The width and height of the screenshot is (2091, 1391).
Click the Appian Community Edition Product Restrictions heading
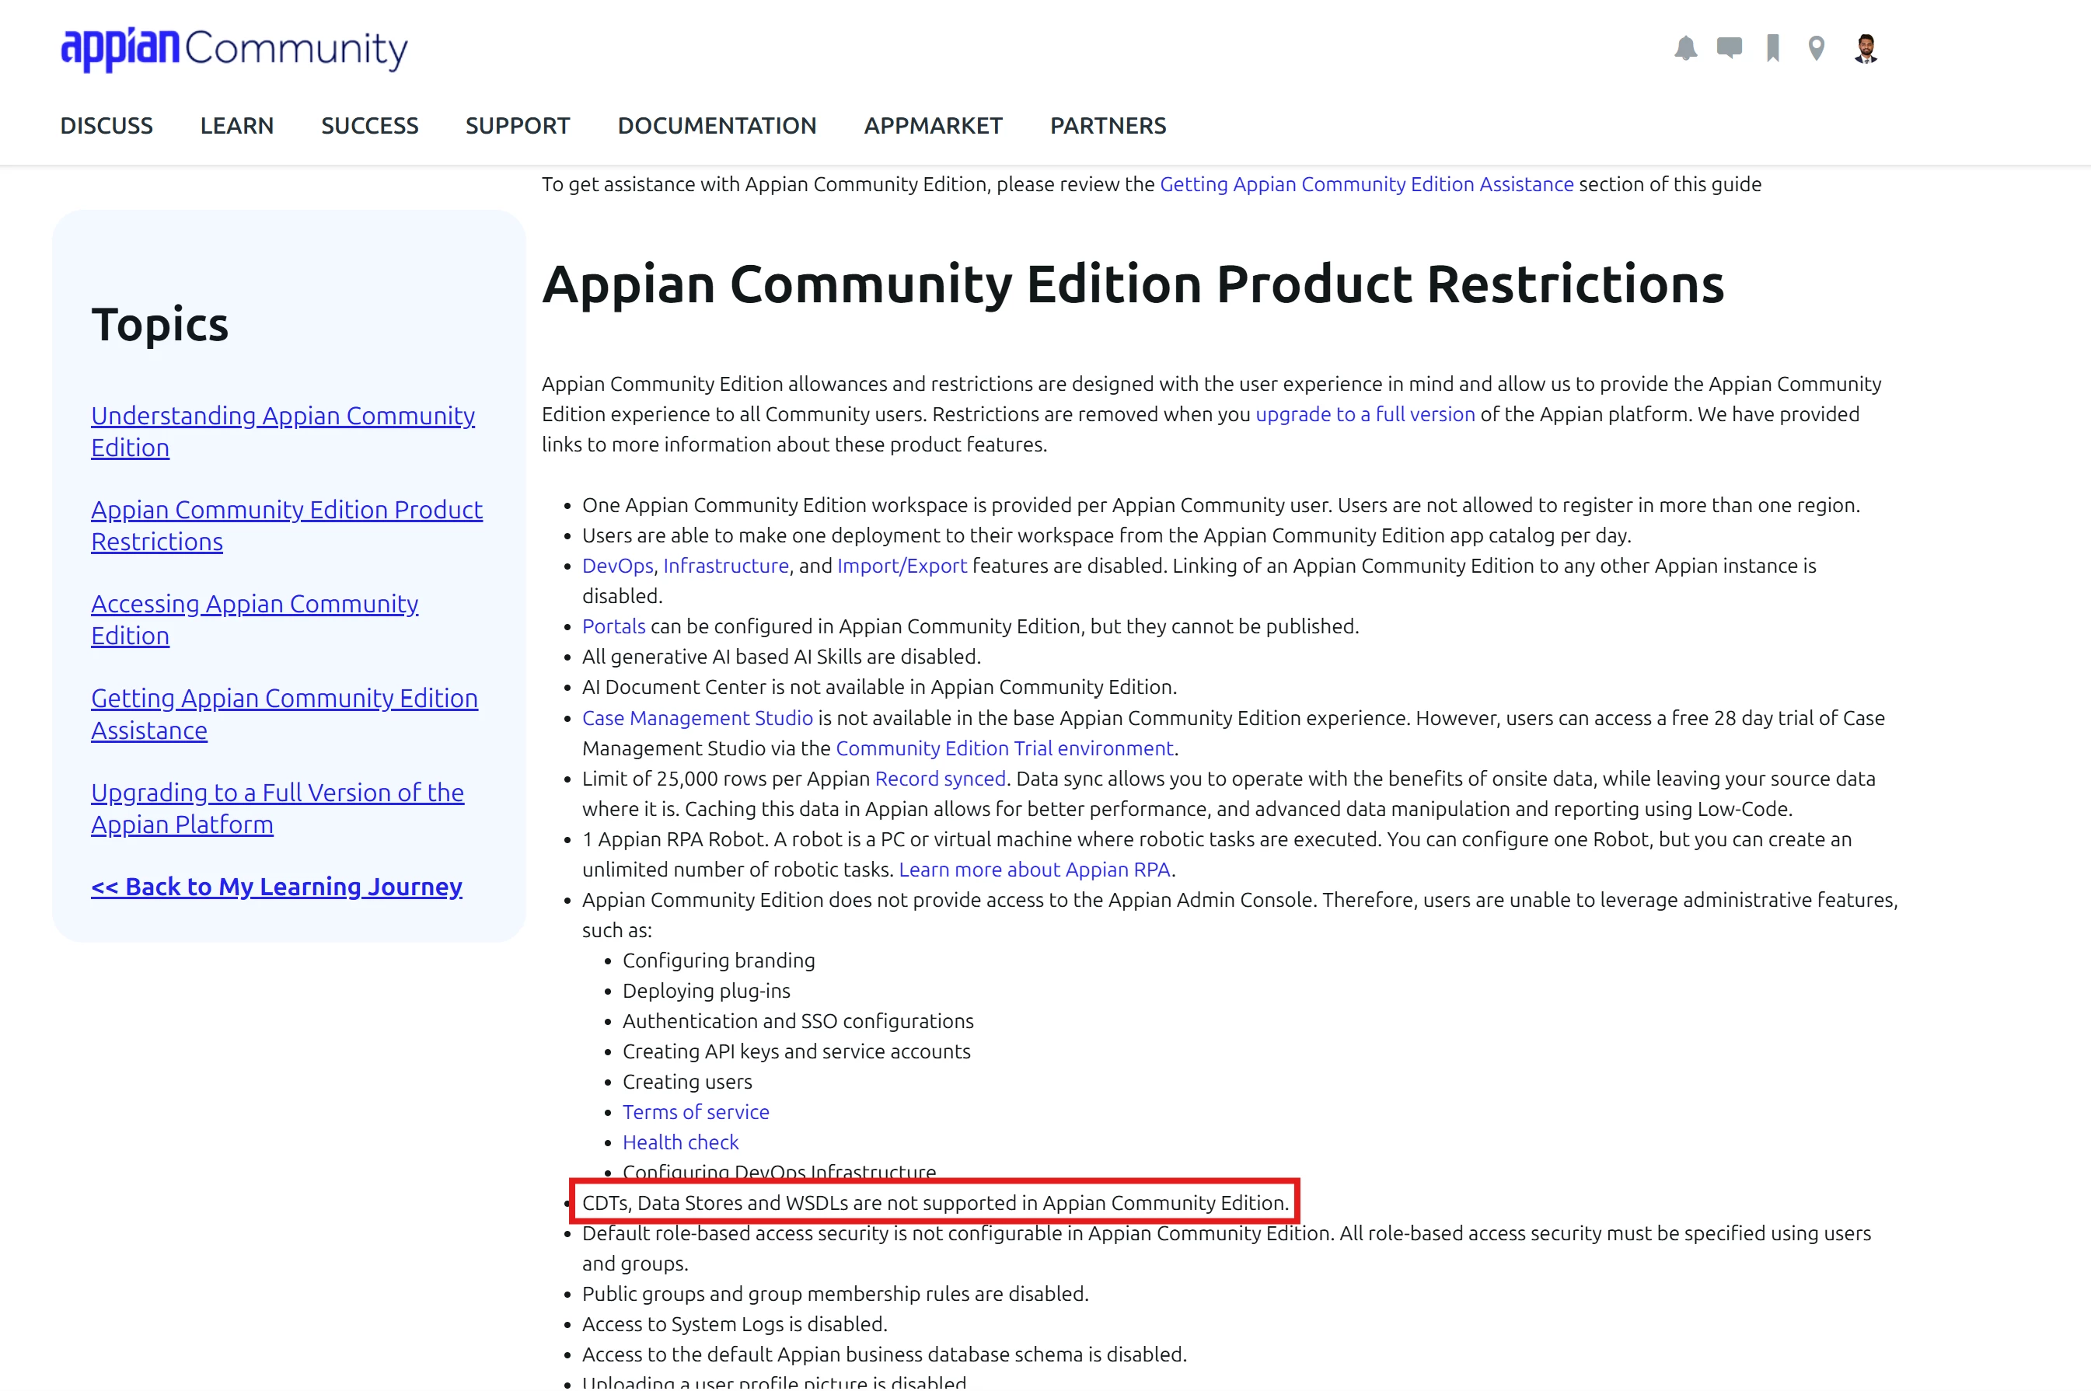[1133, 284]
